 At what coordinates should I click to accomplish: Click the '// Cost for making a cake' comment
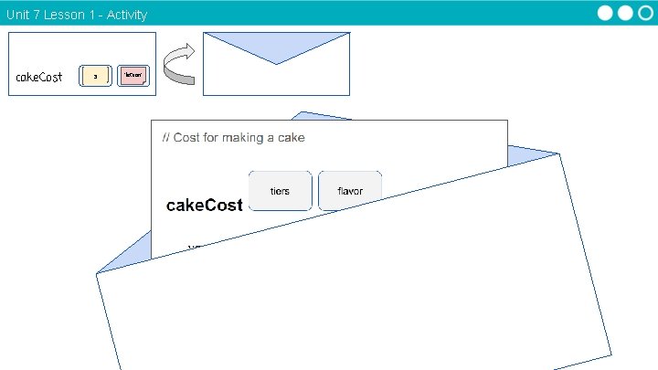pos(233,138)
